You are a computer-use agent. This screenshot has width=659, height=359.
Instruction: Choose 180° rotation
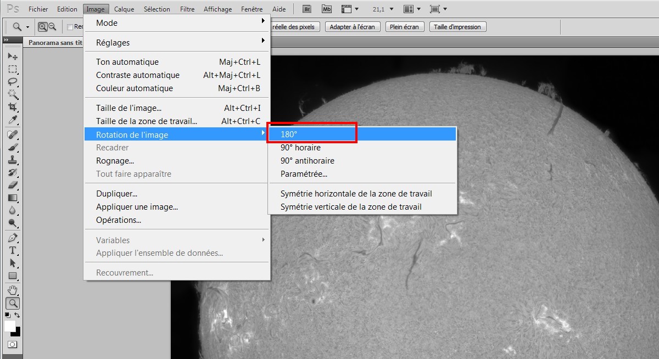point(362,134)
